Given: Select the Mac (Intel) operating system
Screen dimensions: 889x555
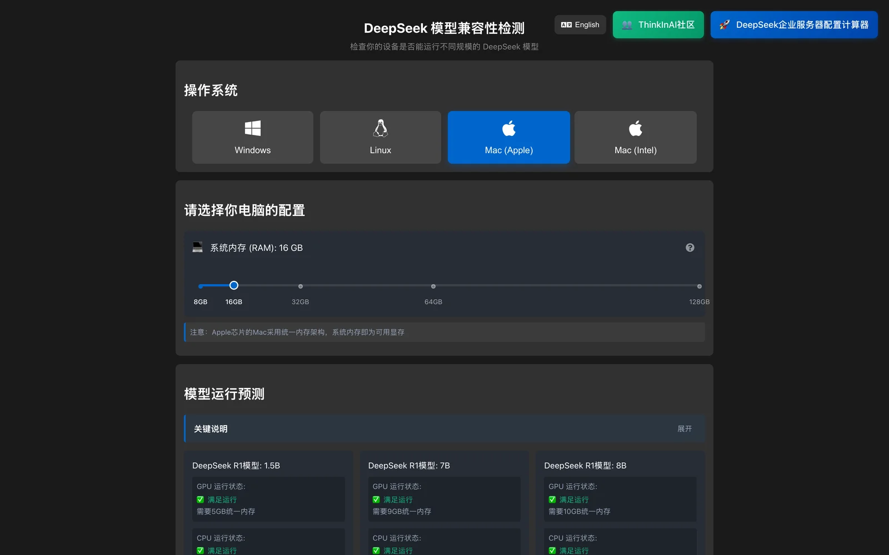Looking at the screenshot, I should [636, 137].
